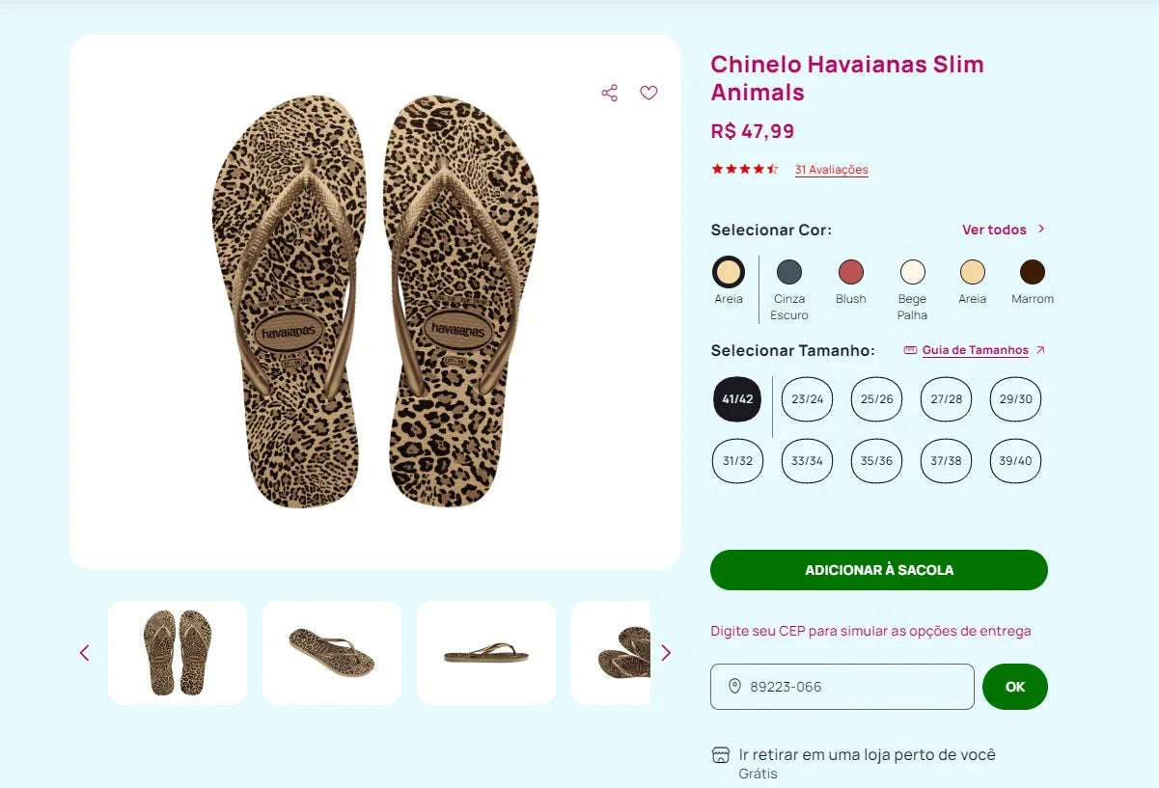Select size 37/38

click(946, 461)
